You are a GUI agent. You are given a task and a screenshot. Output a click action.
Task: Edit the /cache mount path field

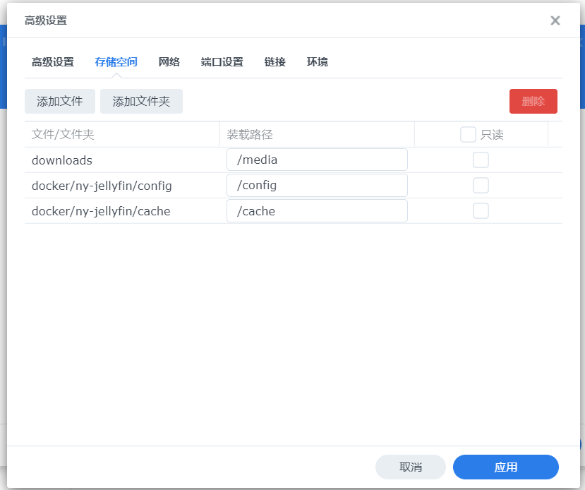click(317, 211)
